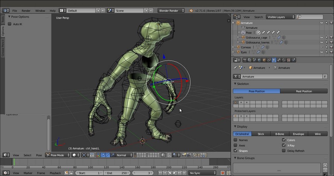
Task: Open the World properties globe tab
Action: click(259, 60)
